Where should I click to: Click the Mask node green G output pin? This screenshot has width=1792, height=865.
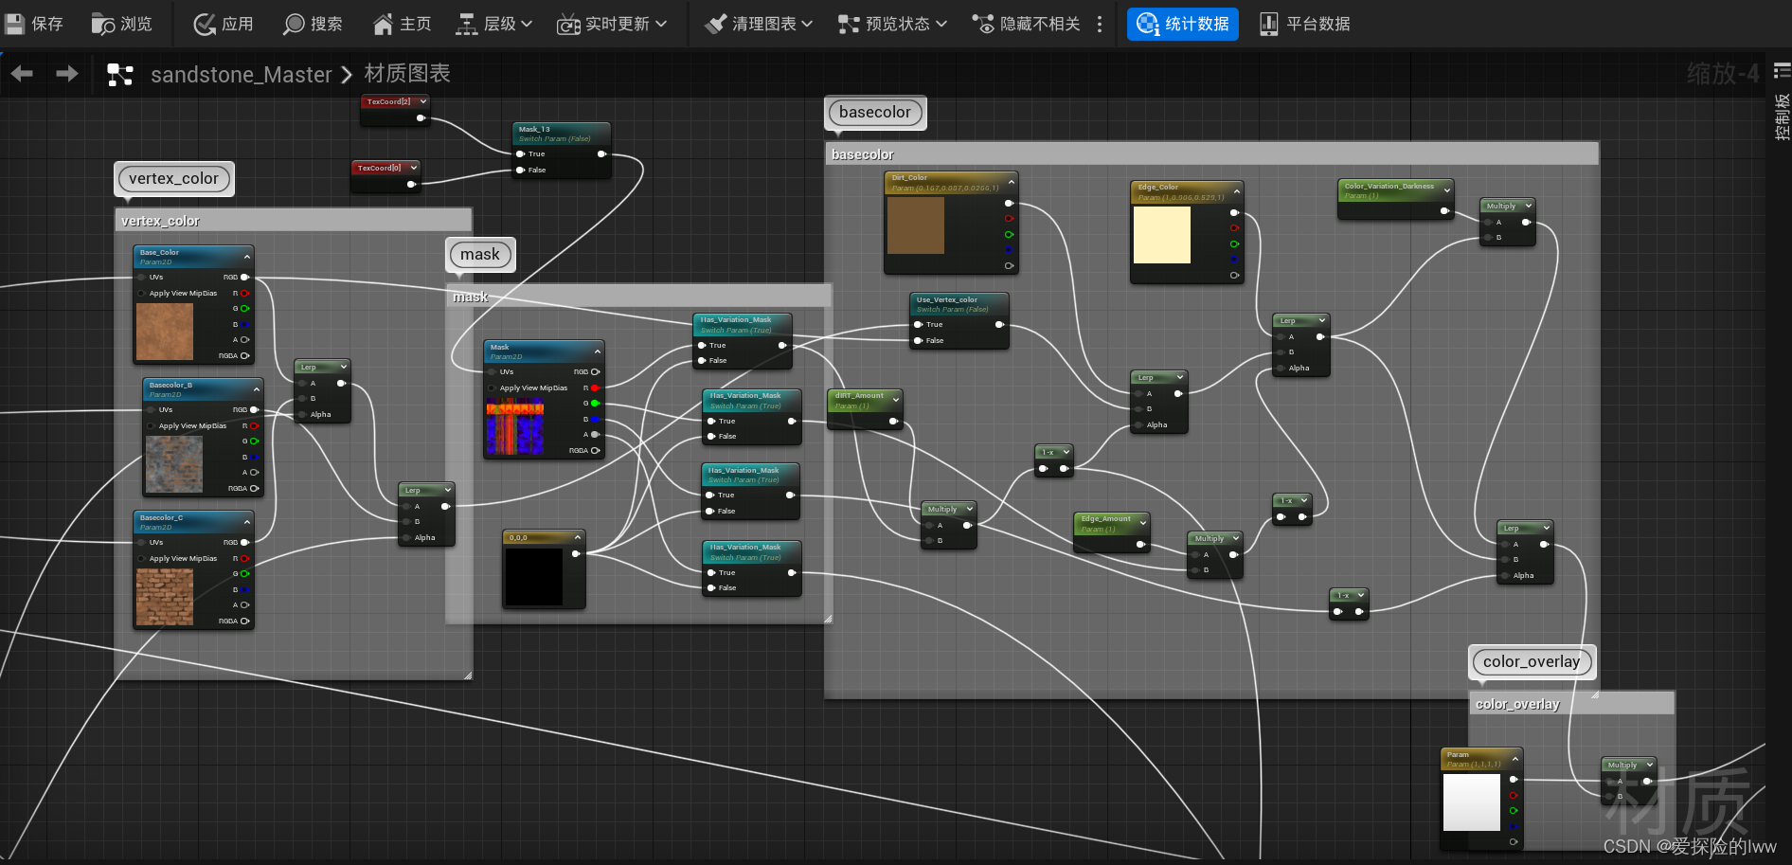pos(596,404)
